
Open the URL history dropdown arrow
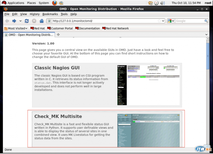(163, 21)
